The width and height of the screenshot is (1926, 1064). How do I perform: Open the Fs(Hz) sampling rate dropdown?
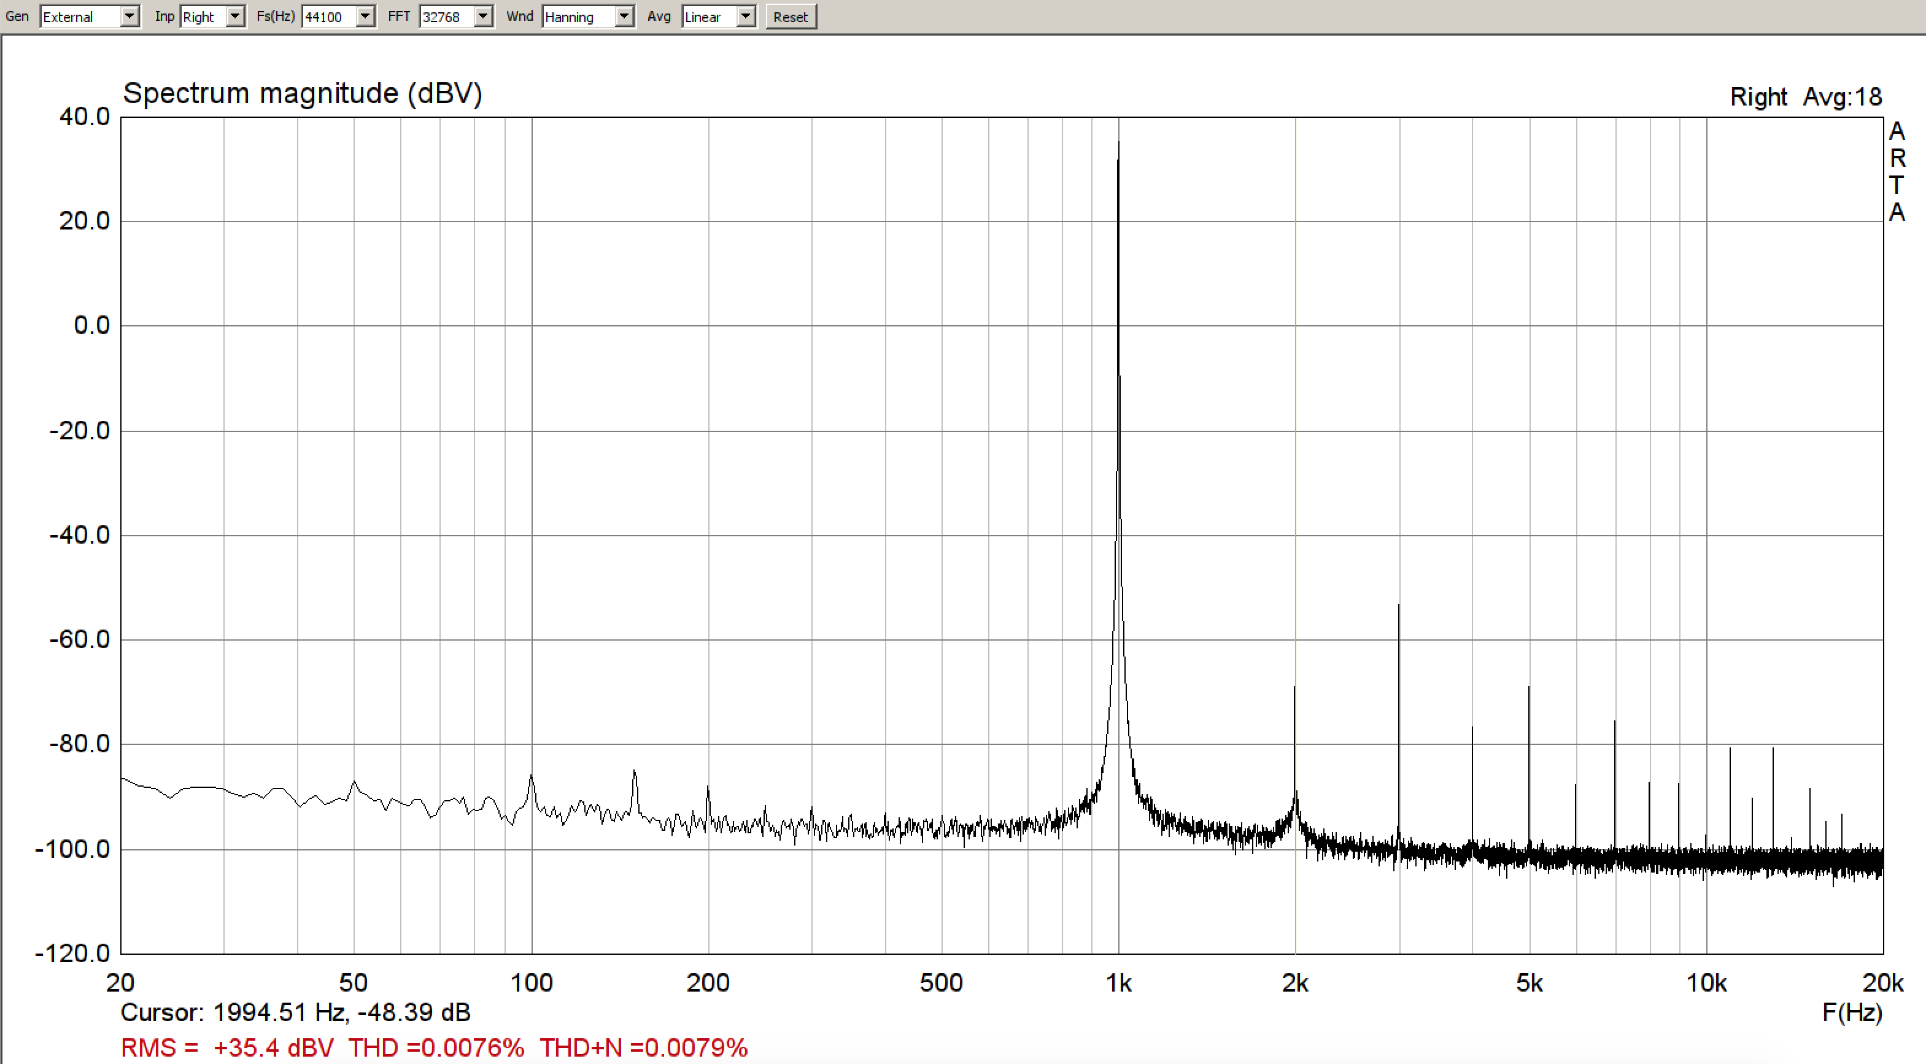pyautogui.click(x=365, y=17)
